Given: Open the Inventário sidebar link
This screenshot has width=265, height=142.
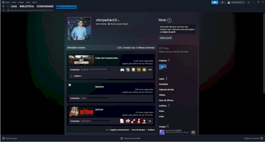Looking at the screenshot, I should (163, 84).
